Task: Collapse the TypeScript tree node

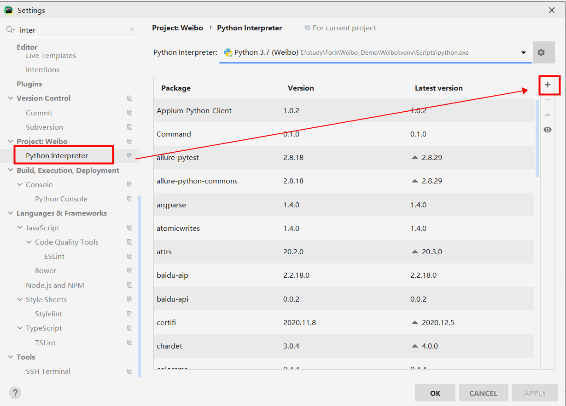Action: [20, 328]
